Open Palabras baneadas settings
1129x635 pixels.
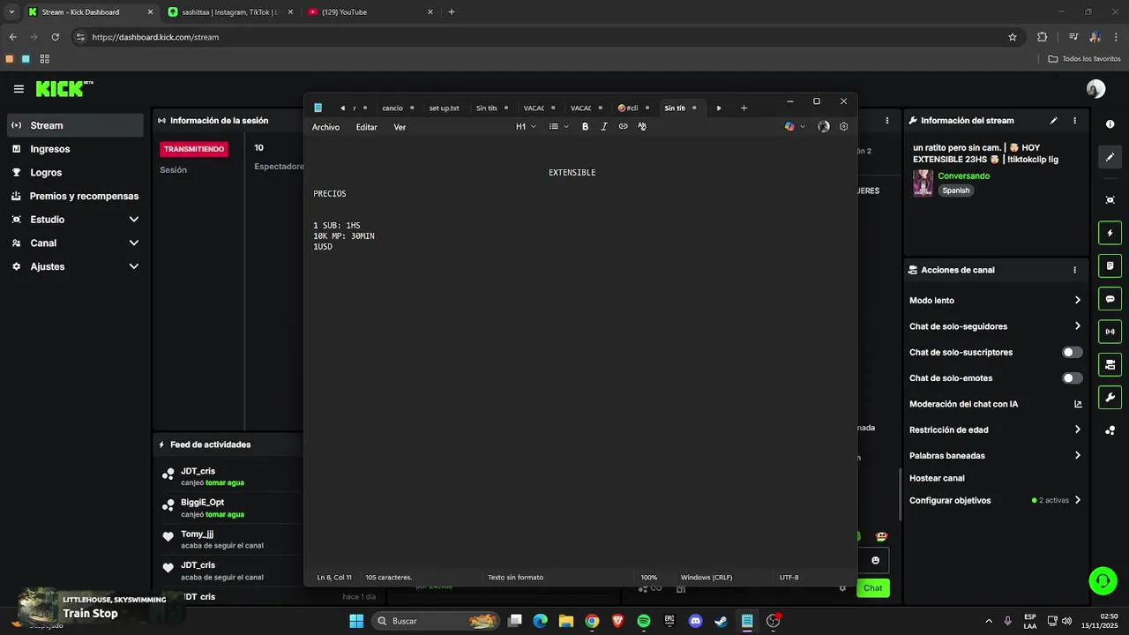pyautogui.click(x=996, y=456)
